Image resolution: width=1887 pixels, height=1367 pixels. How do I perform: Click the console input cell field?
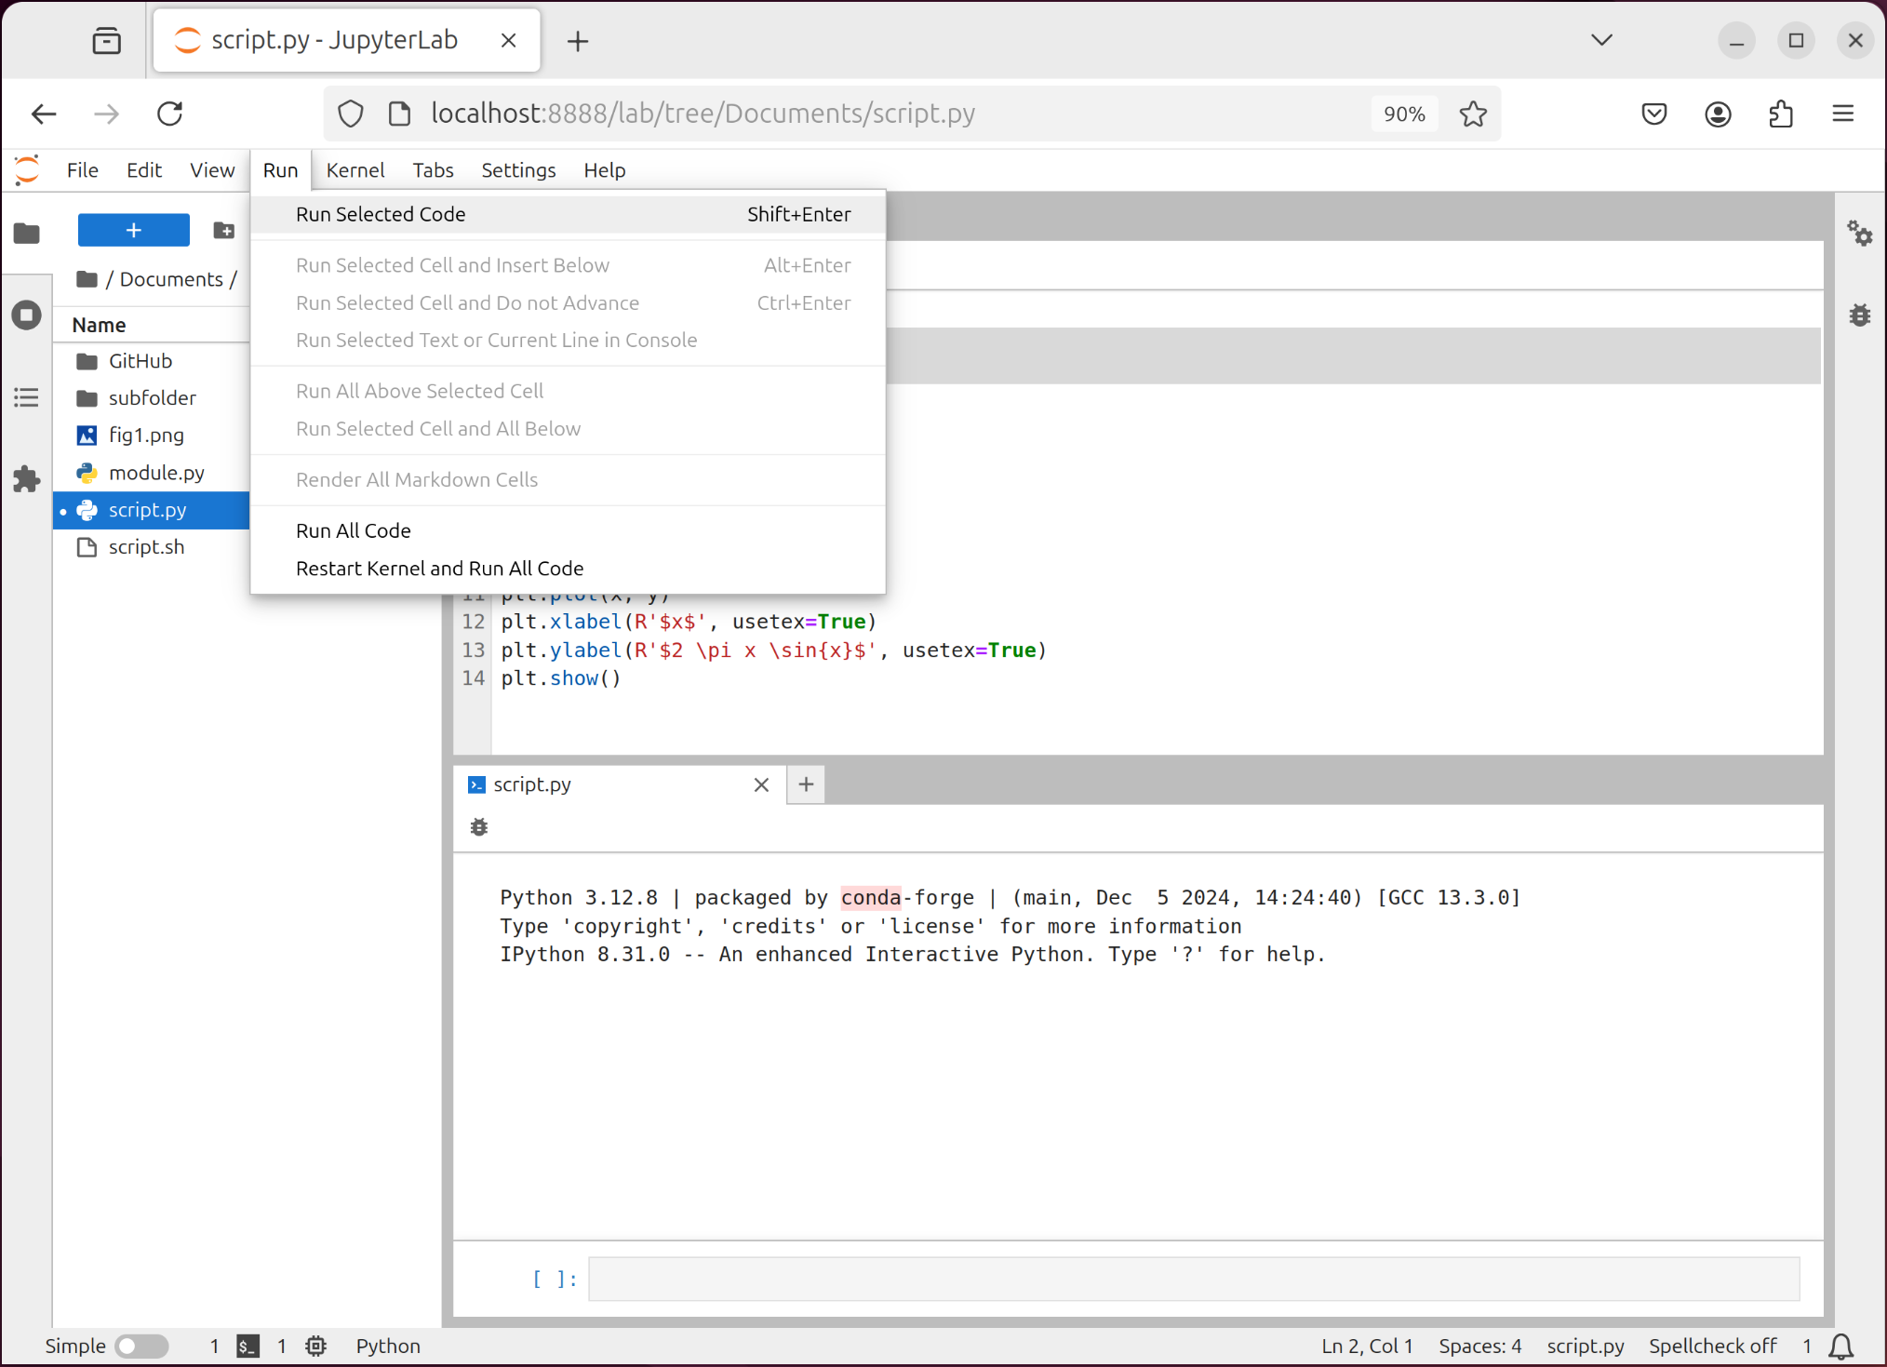pyautogui.click(x=1194, y=1279)
